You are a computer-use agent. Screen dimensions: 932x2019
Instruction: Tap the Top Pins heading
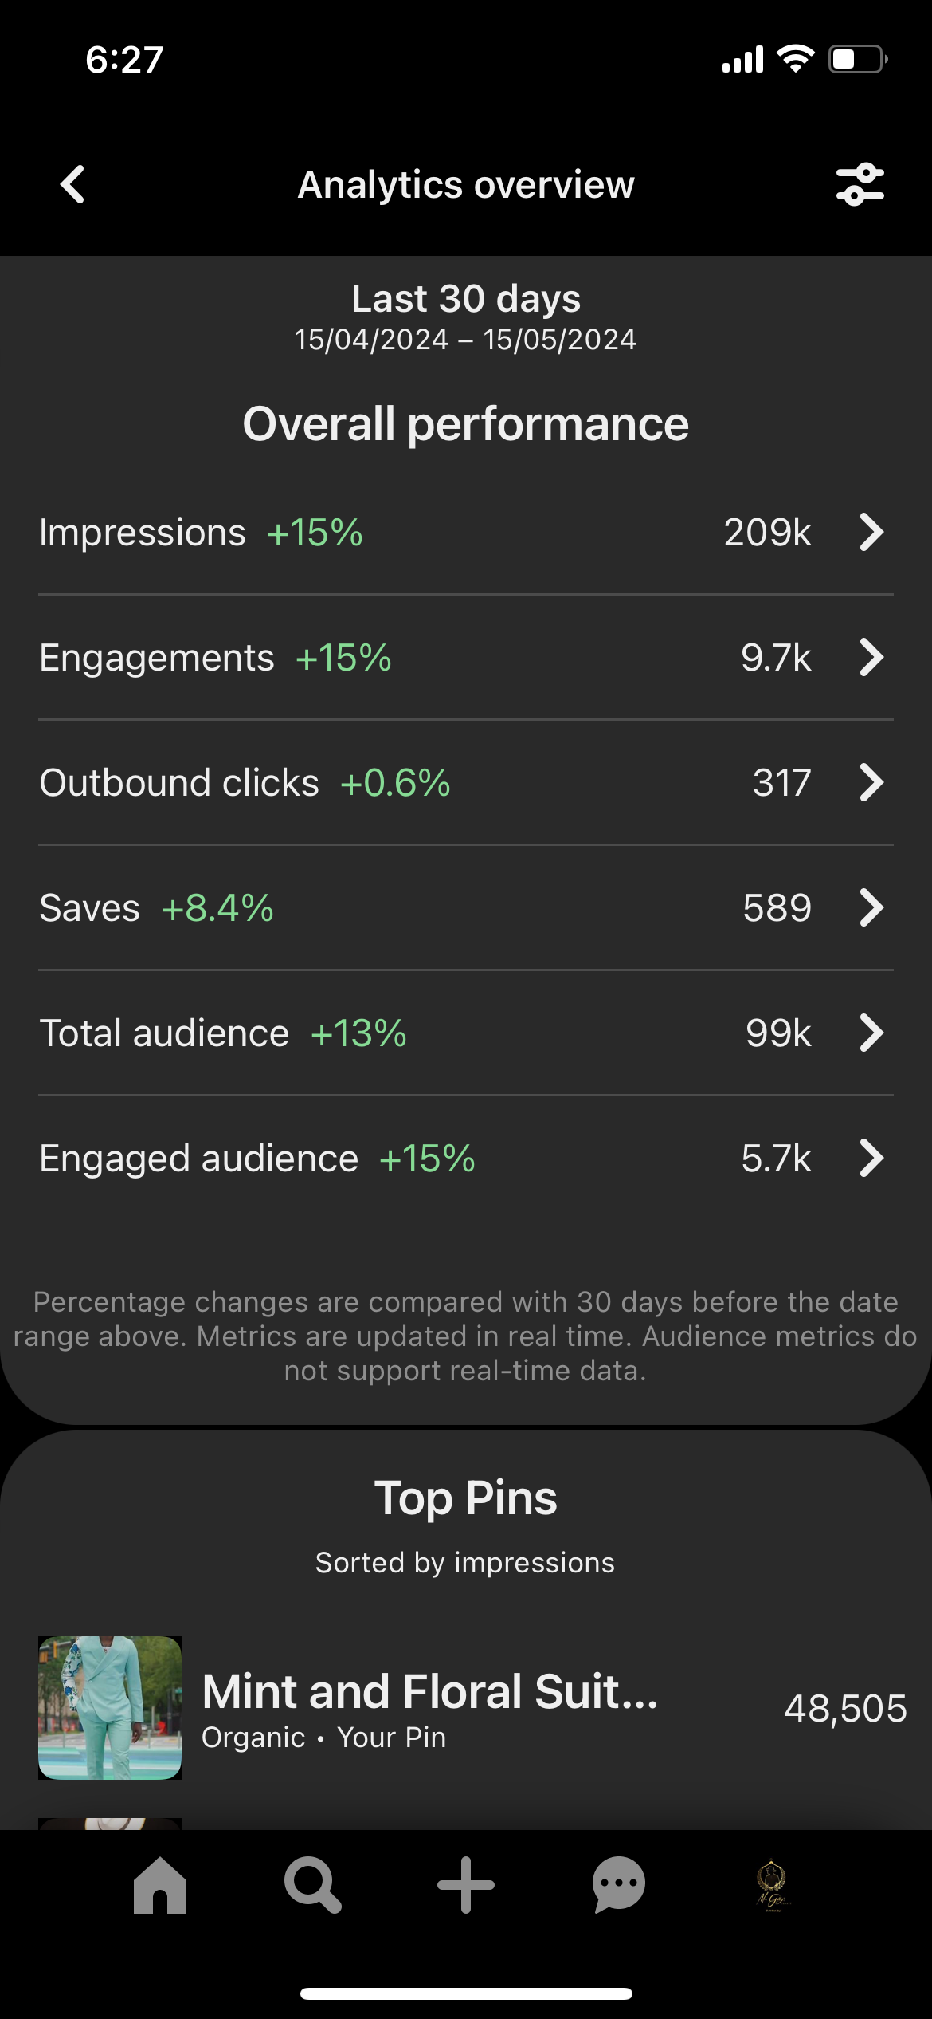click(466, 1498)
